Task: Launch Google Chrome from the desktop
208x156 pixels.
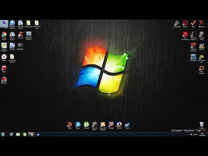Action: 4,36
